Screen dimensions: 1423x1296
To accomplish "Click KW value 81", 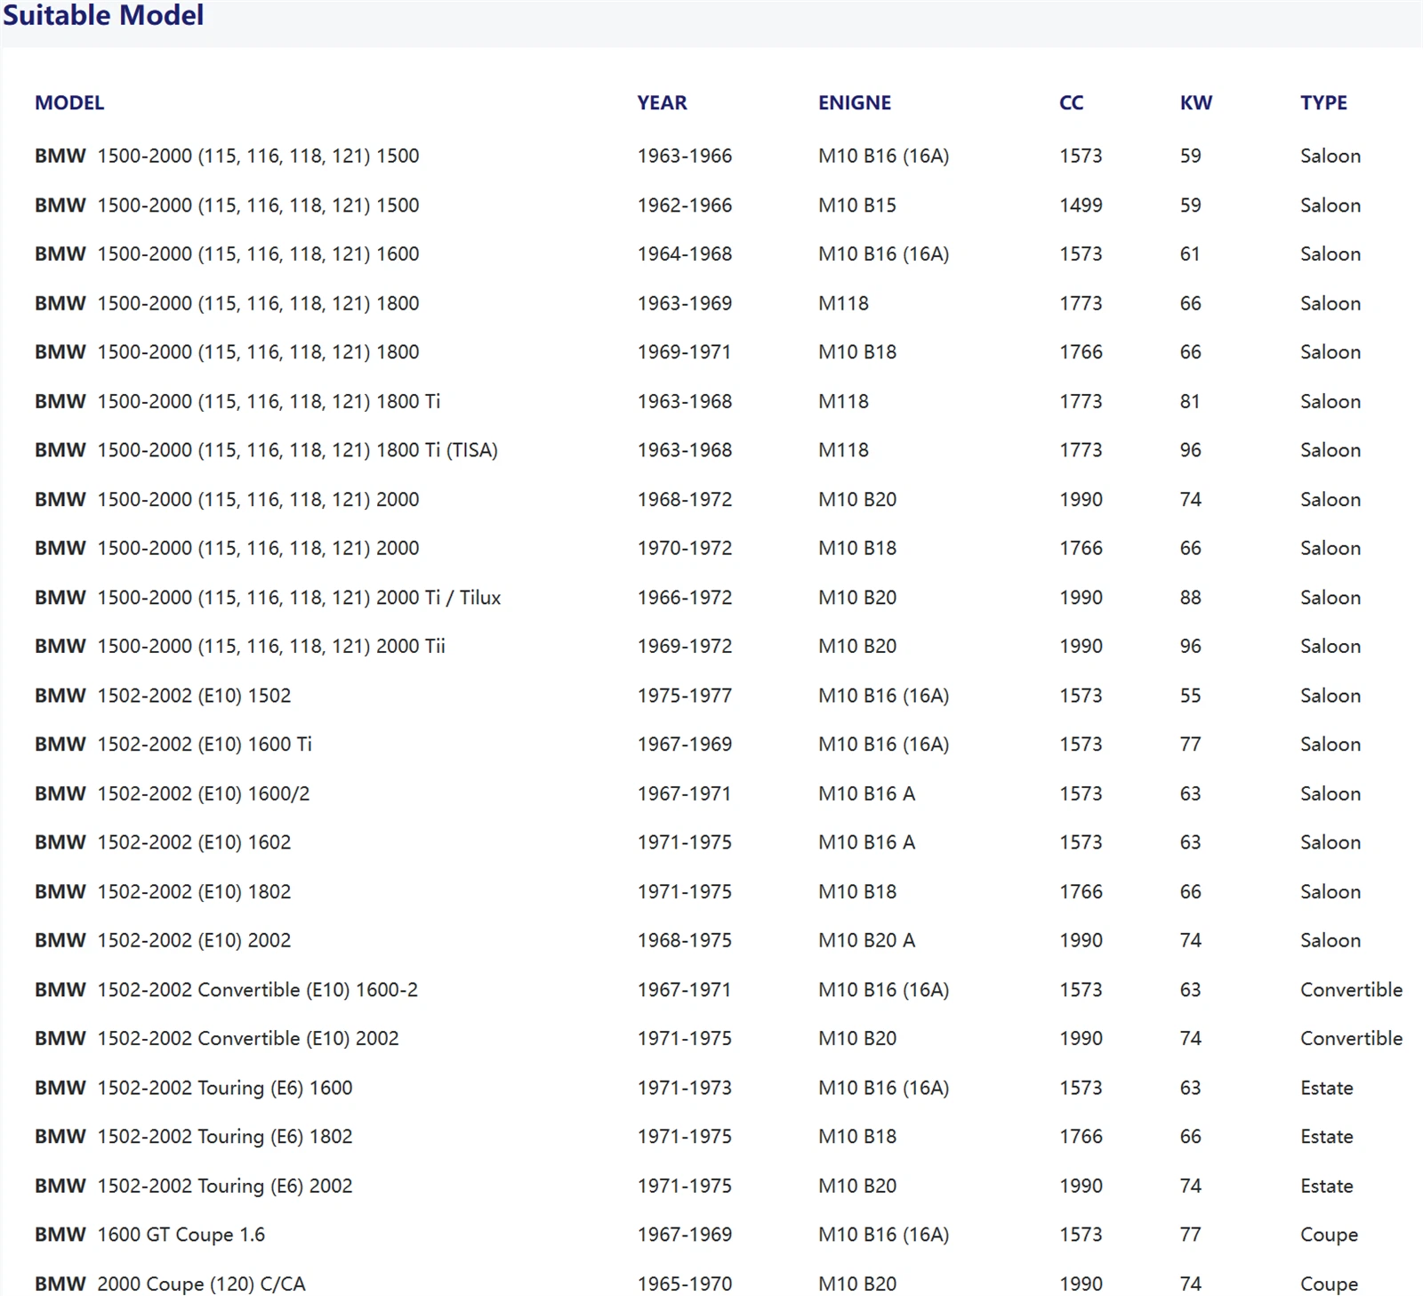I will 1190,402.
